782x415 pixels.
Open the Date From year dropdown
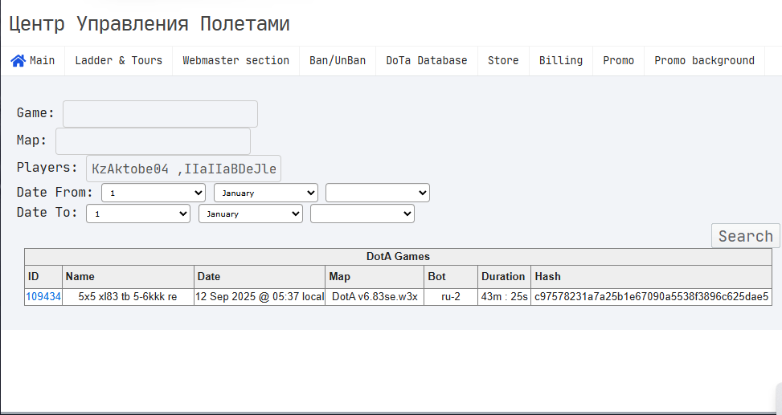(x=378, y=193)
